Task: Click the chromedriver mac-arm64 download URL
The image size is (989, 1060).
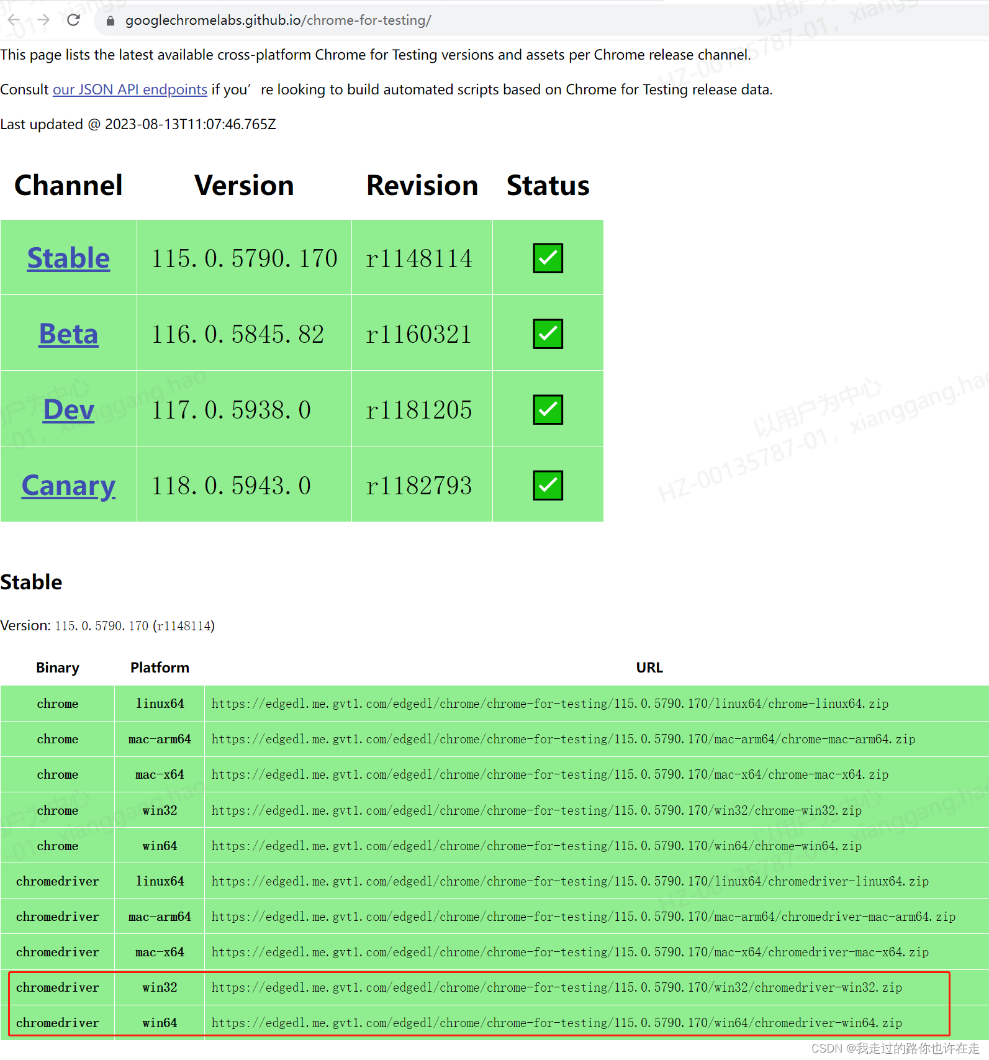Action: (x=583, y=917)
